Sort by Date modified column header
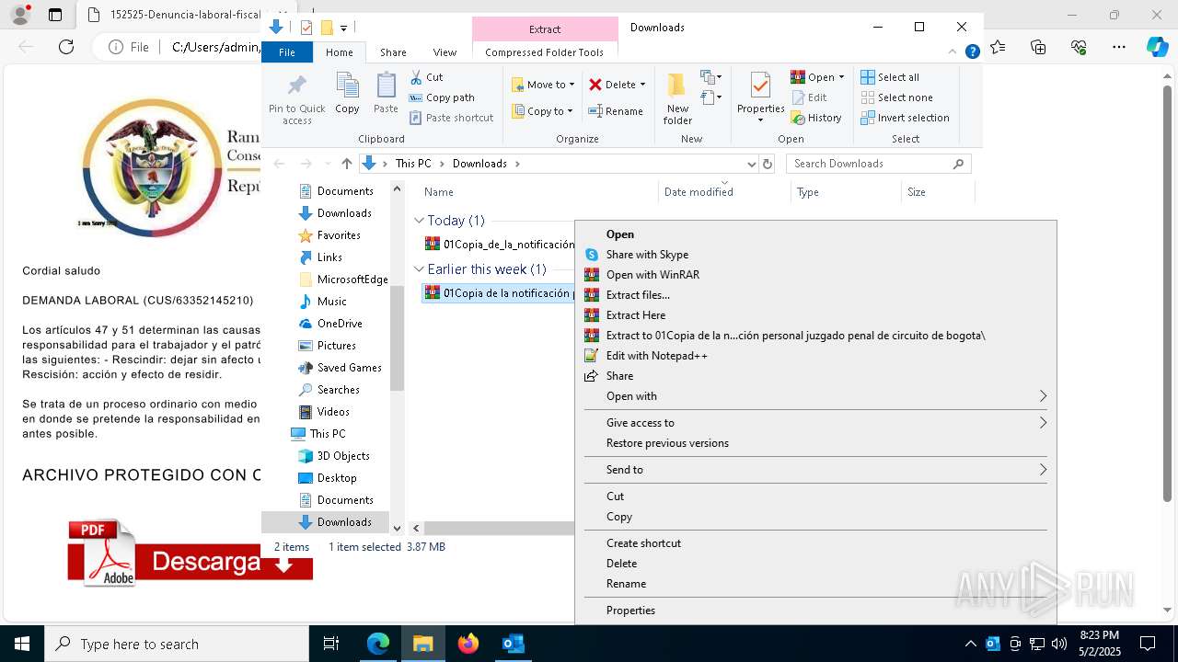Screen dimensions: 1178x662 pos(699,192)
